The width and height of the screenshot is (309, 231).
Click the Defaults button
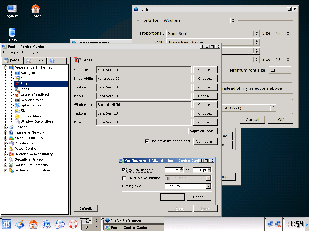tap(86, 209)
